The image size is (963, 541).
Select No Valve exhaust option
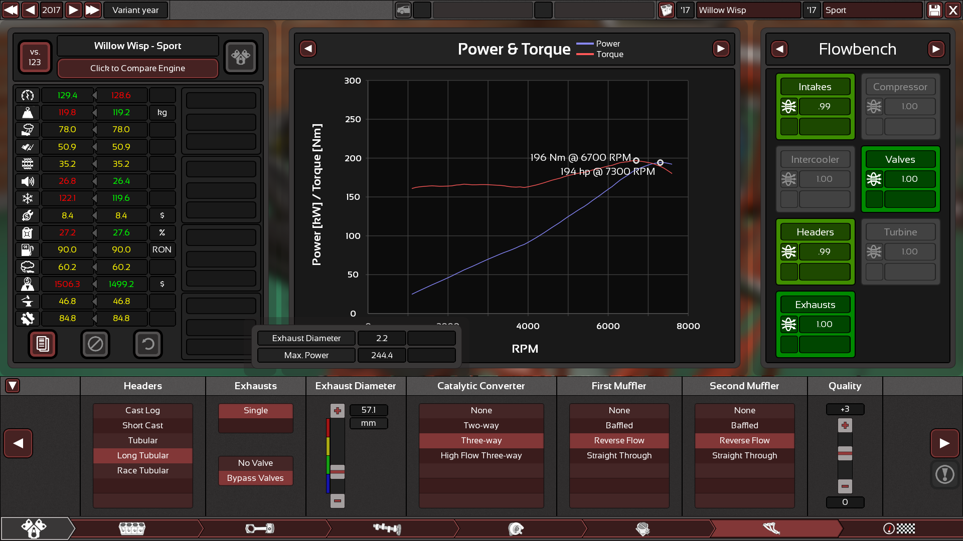(255, 463)
